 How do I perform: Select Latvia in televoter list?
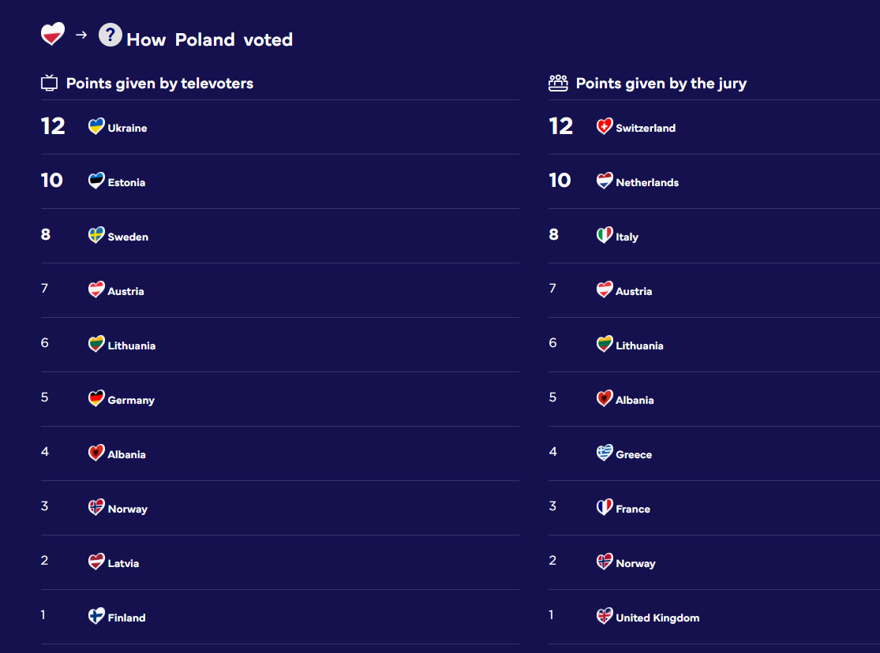(123, 563)
